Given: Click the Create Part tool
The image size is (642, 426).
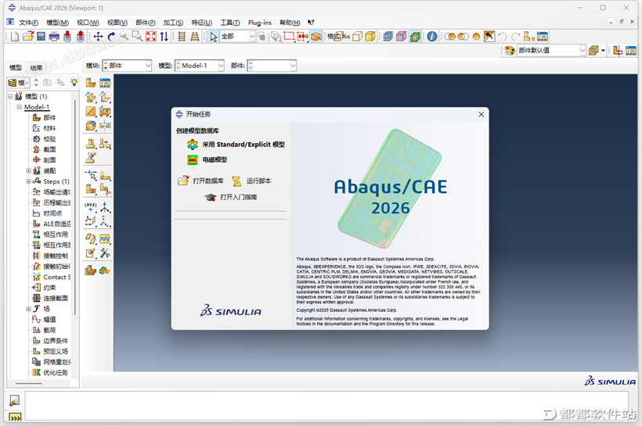Looking at the screenshot, I should point(91,83).
